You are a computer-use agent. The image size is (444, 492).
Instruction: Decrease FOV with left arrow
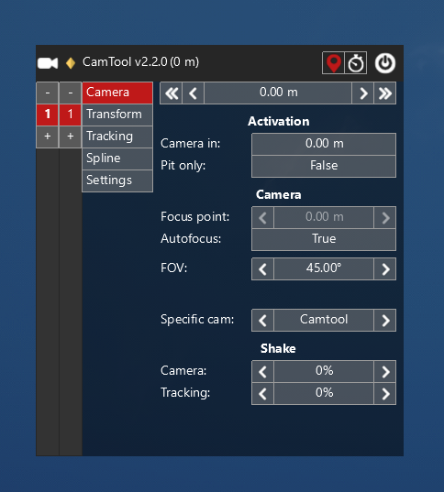[x=262, y=269]
